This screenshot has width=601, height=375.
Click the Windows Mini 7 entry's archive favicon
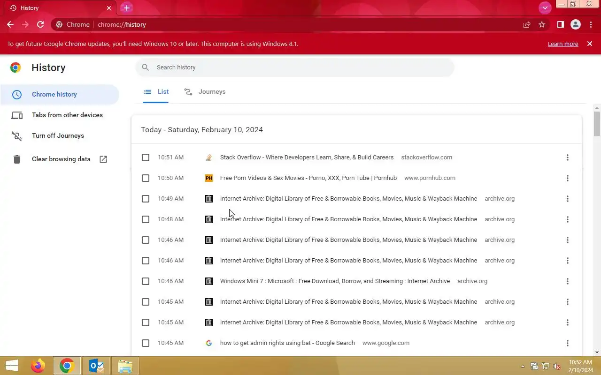click(209, 281)
